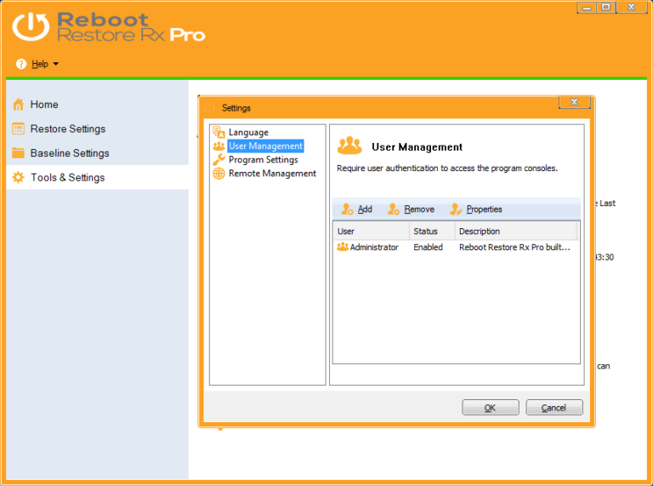The image size is (653, 486).
Task: Click the Home house icon in sidebar
Action: click(x=18, y=104)
